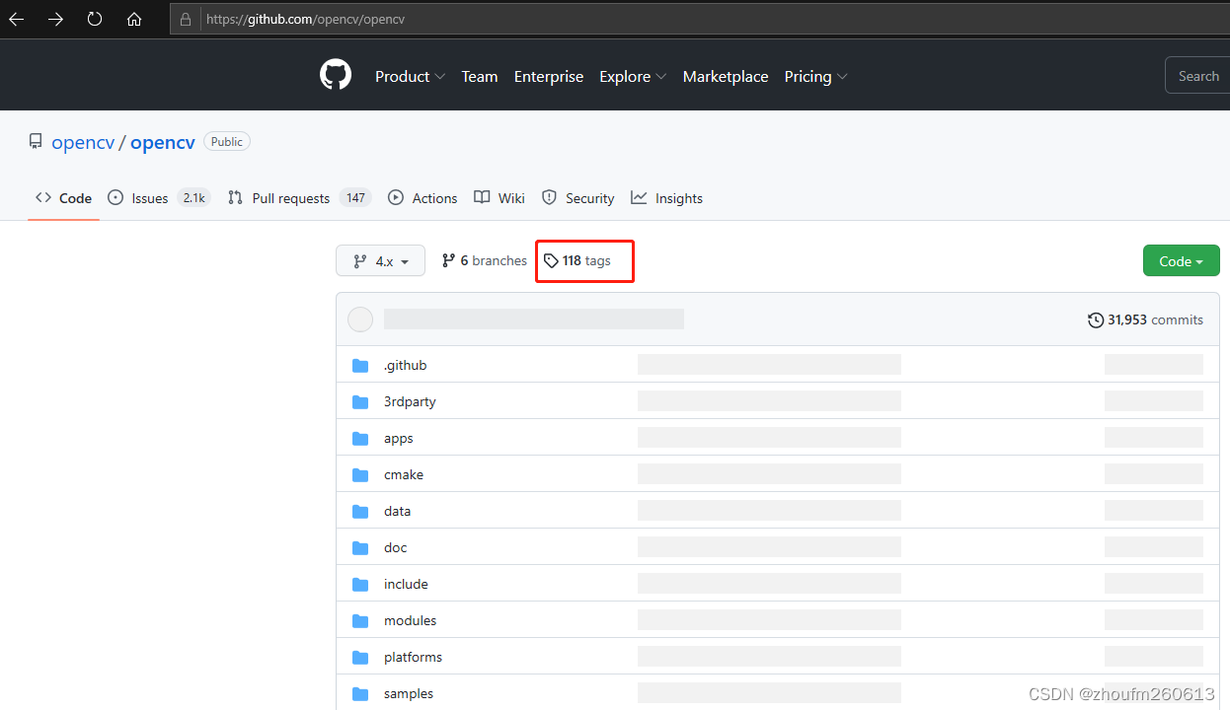1230x710 pixels.
Task: View the 6 branches link
Action: tap(485, 260)
